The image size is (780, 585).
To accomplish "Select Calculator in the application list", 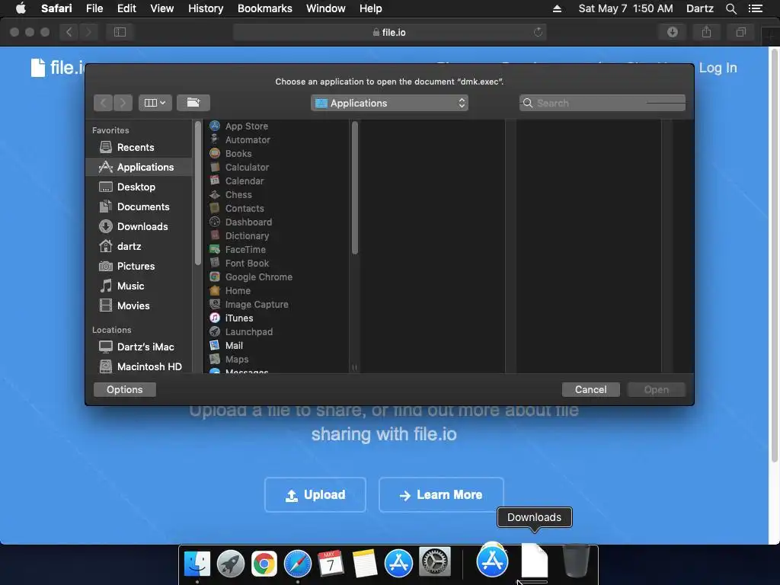I will 277,167.
